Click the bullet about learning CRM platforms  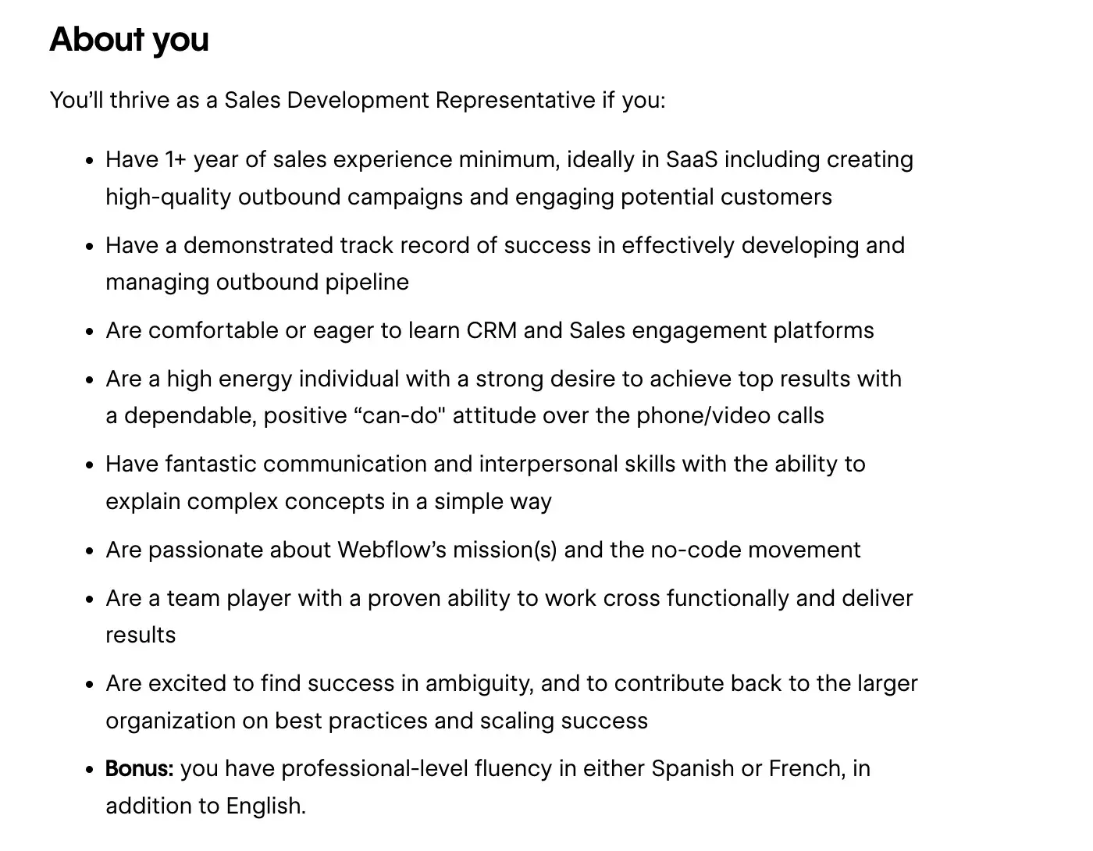(490, 331)
